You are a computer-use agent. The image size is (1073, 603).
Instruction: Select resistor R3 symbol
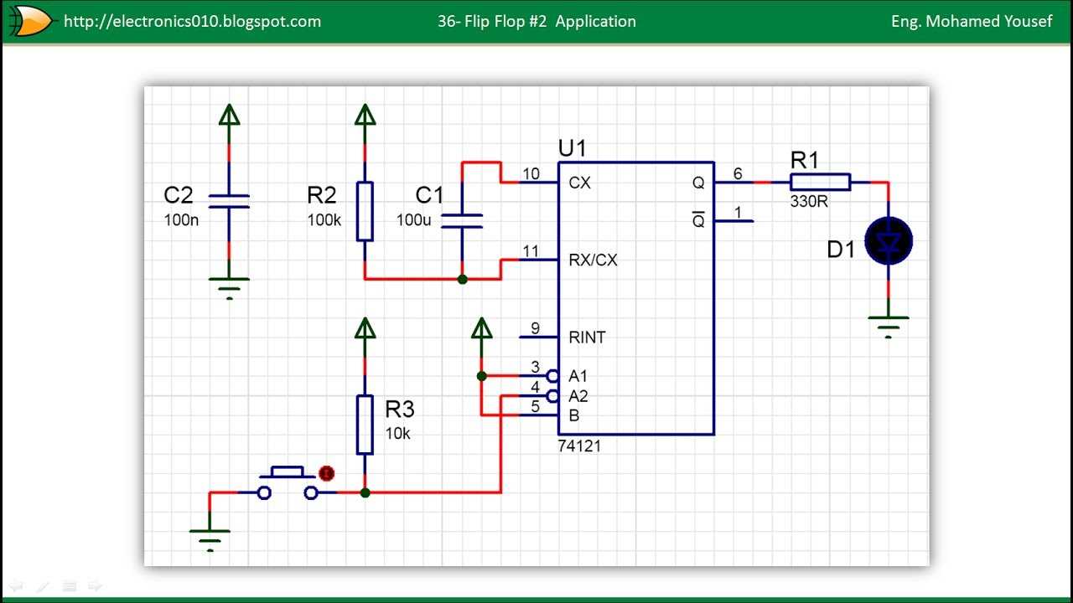[x=365, y=424]
